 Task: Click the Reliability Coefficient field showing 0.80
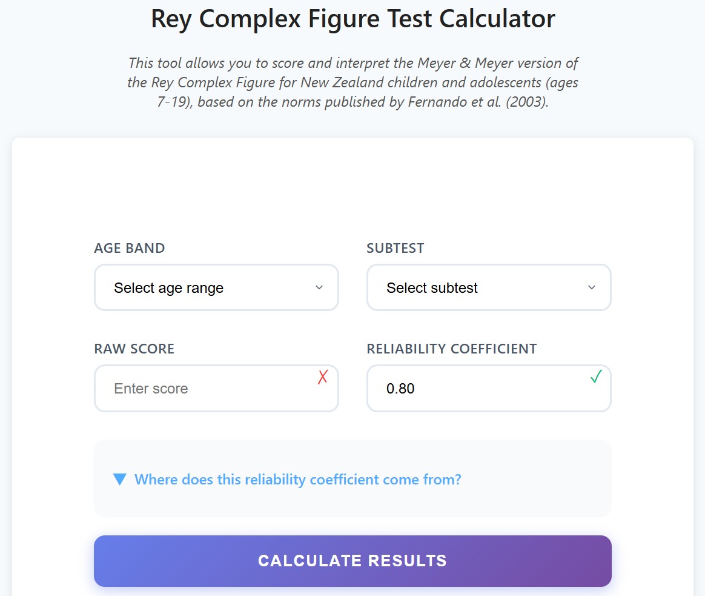click(478, 389)
